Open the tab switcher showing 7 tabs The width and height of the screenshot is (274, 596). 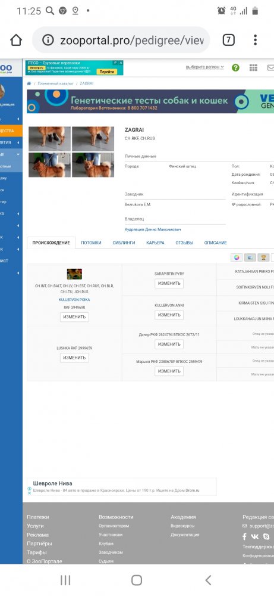(228, 40)
